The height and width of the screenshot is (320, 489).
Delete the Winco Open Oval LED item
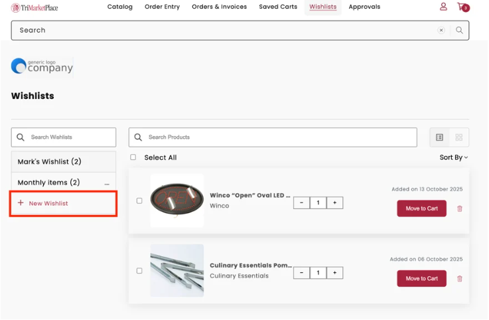click(460, 208)
